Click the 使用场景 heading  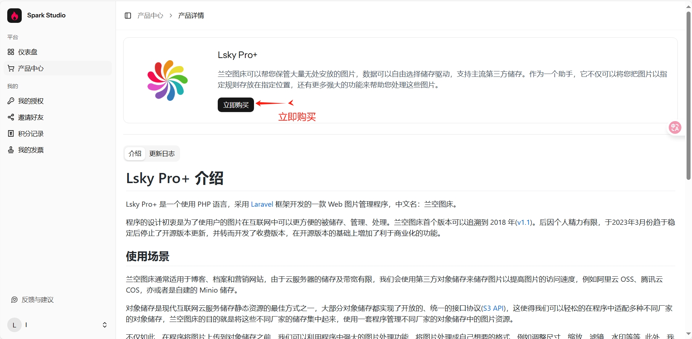147,256
